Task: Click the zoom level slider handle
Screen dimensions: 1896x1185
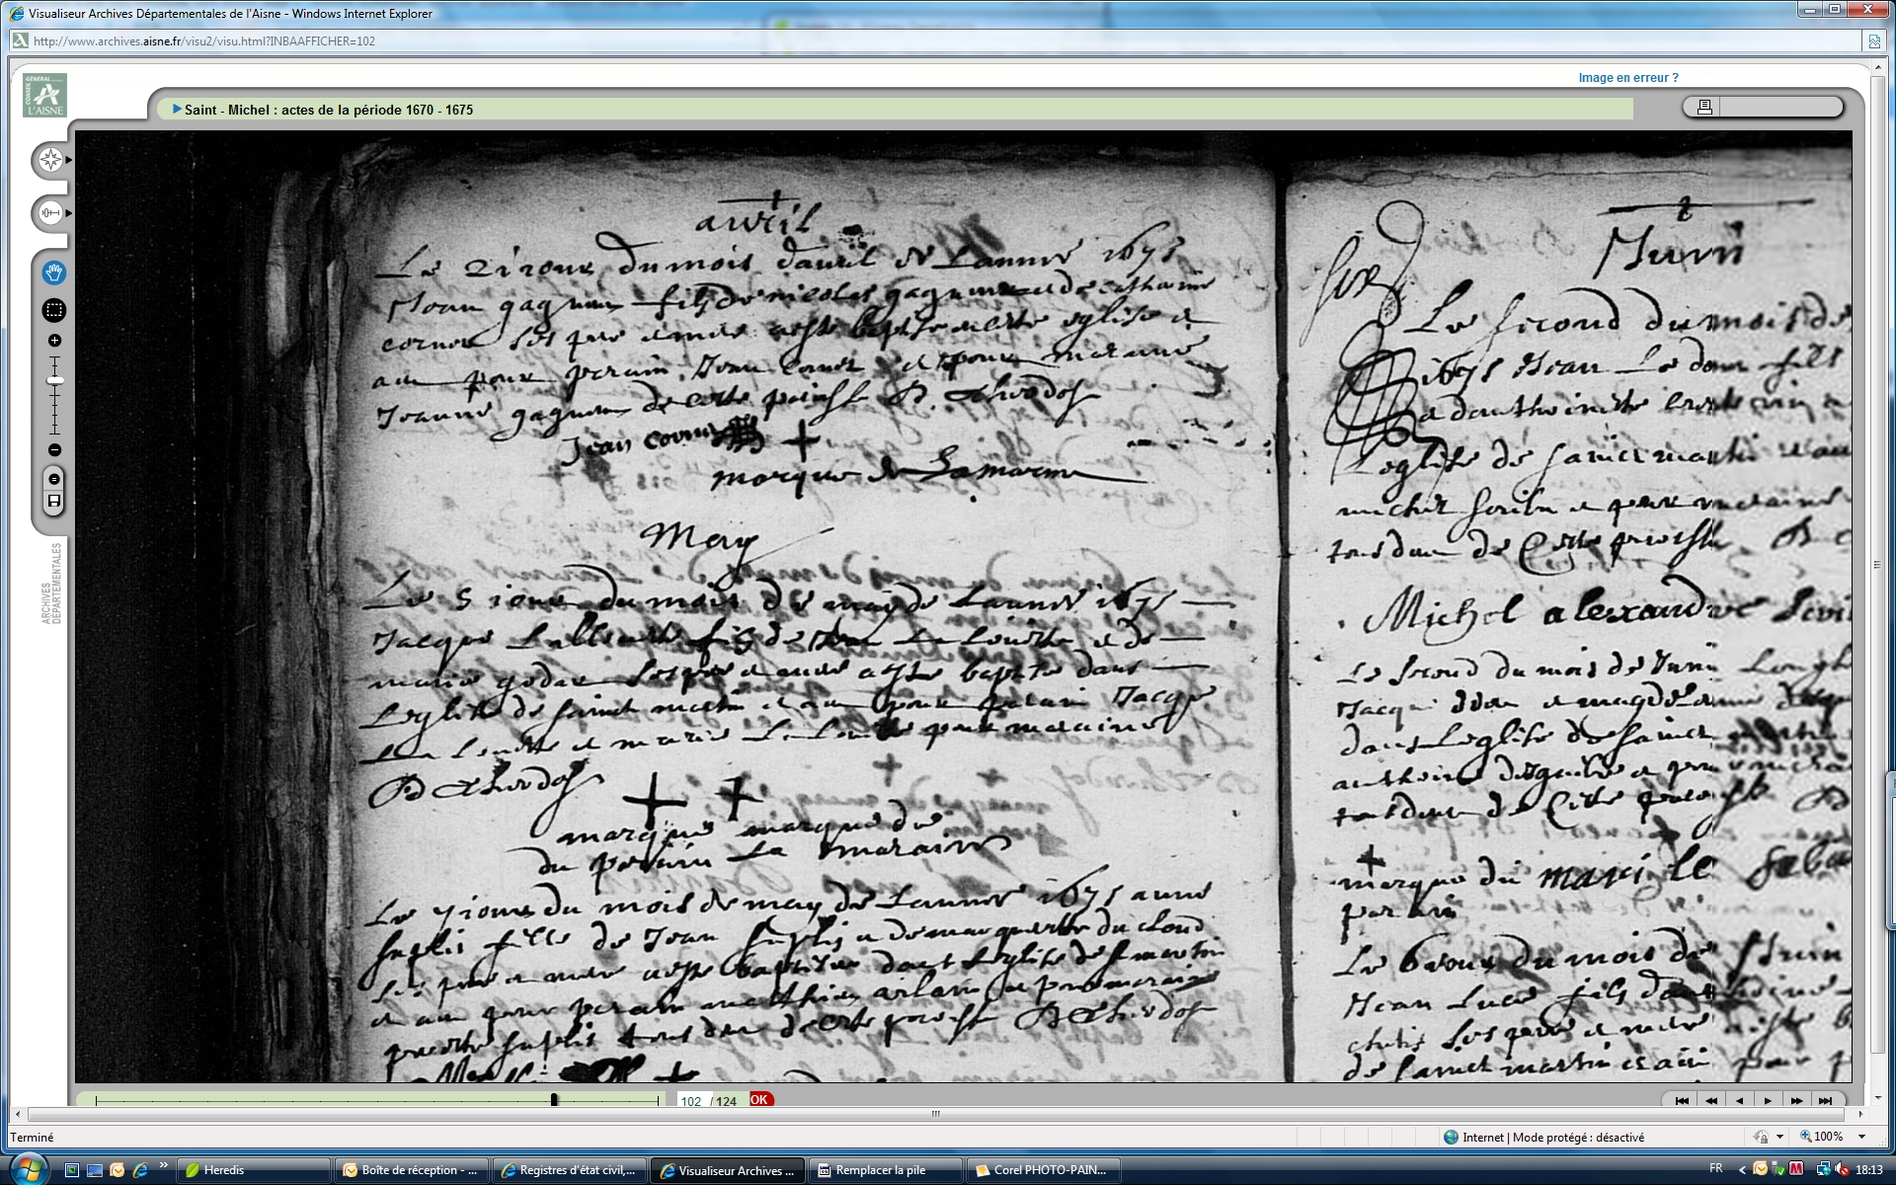Action: click(55, 380)
